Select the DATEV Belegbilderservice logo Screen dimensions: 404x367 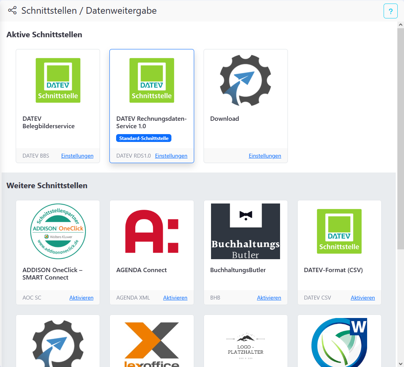pyautogui.click(x=58, y=80)
